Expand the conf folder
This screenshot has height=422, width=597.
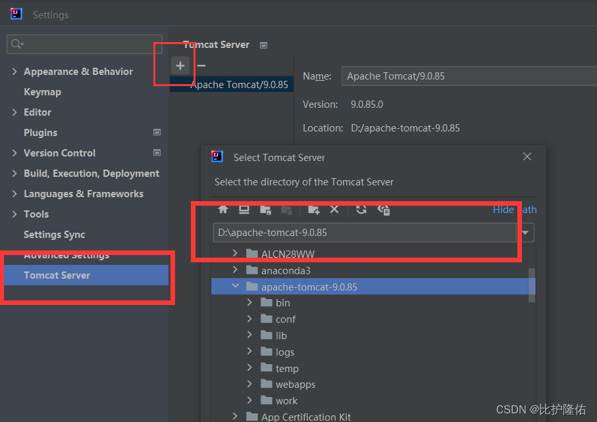pos(249,319)
